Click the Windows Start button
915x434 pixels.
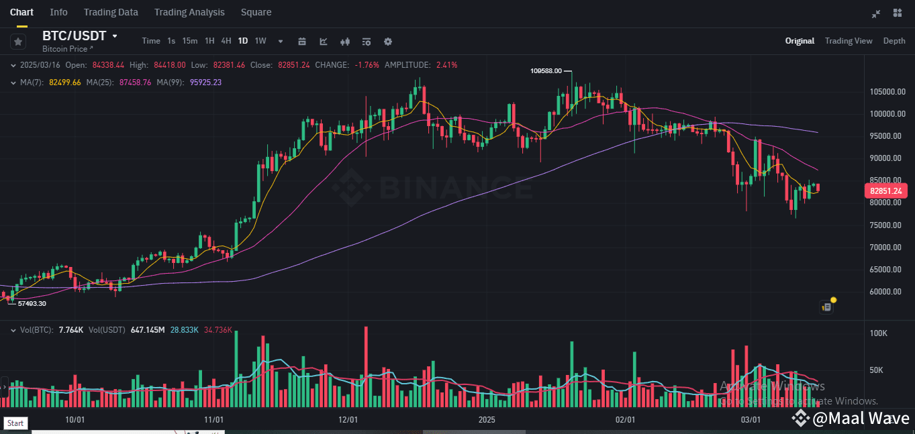pos(15,423)
